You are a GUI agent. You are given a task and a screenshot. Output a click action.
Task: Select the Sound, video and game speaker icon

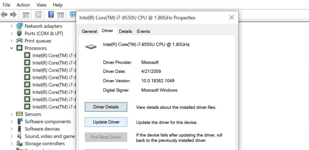point(19,136)
